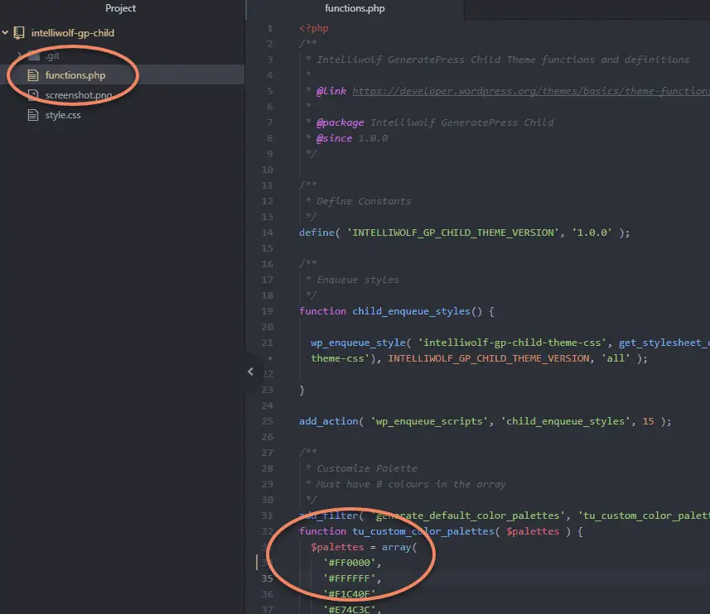Click the '#FFFFFF' color string
710x614 pixels.
349,578
